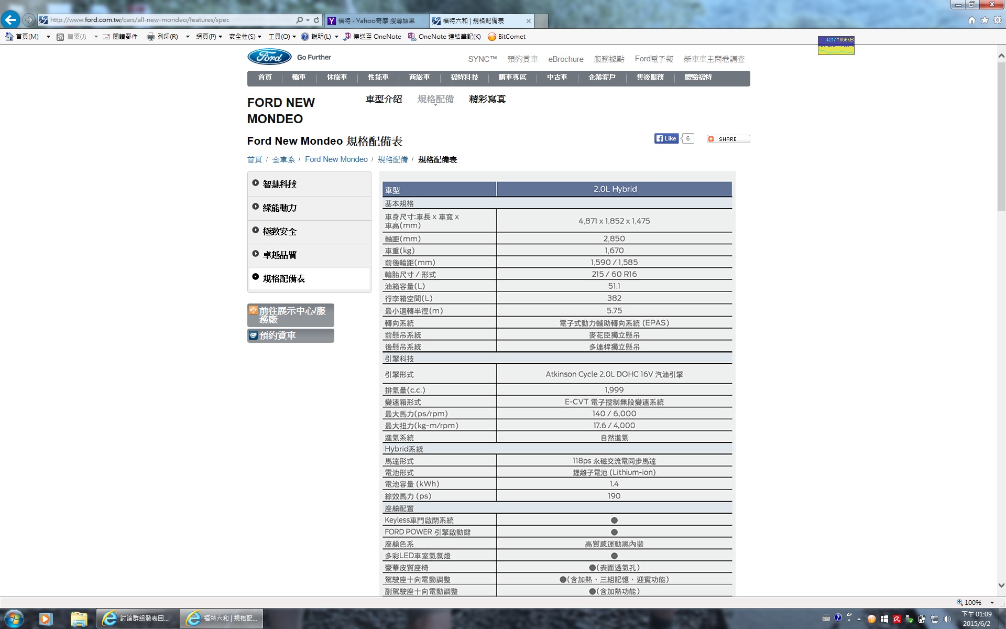This screenshot has width=1006, height=629.
Task: Click the 首頁(M) home toolbar icon
Action: (x=22, y=37)
